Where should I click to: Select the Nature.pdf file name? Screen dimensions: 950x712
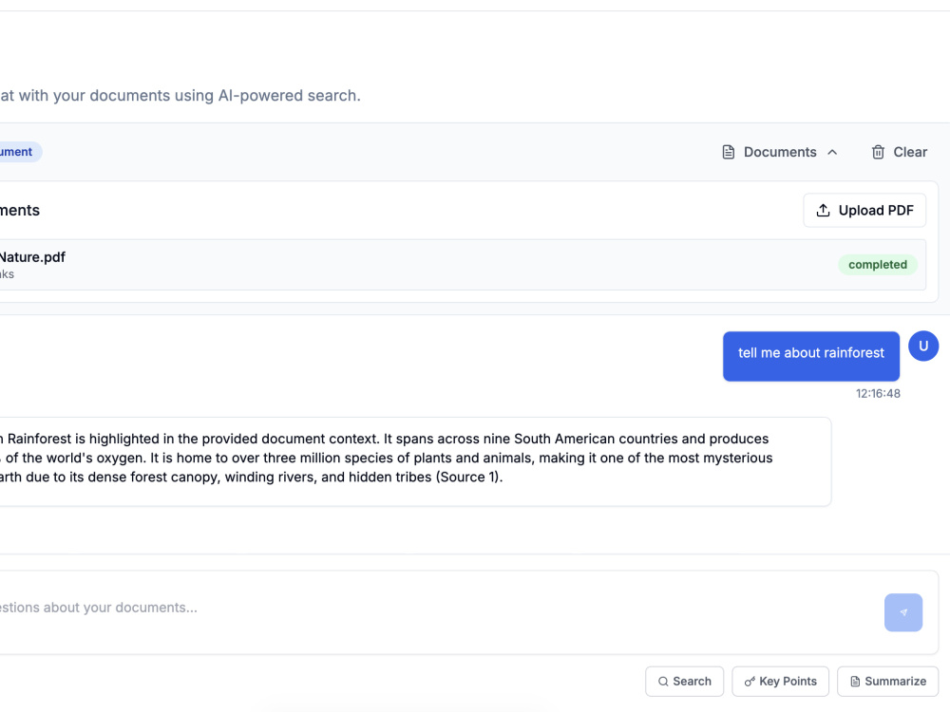(x=31, y=256)
